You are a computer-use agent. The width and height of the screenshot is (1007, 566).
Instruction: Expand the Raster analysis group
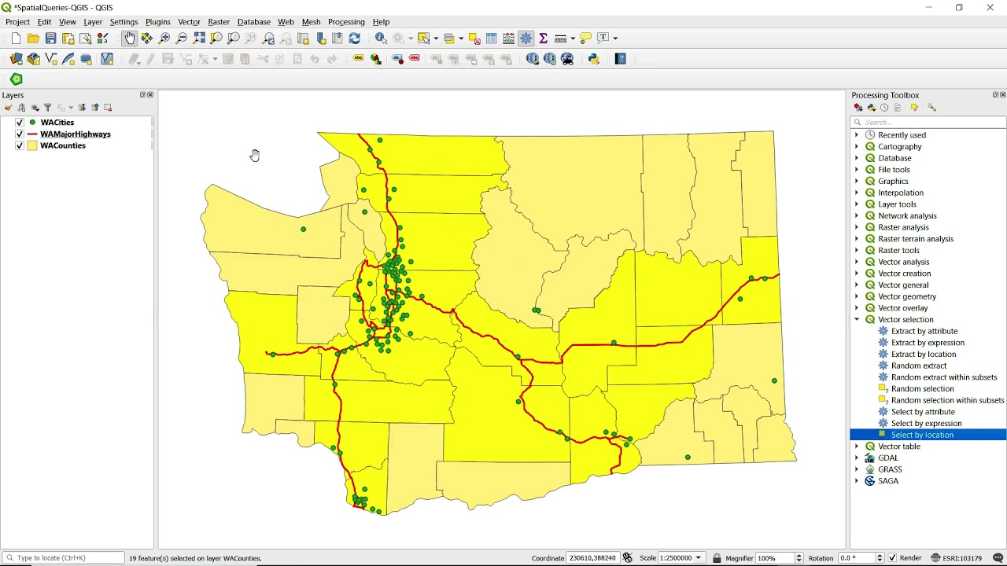857,227
